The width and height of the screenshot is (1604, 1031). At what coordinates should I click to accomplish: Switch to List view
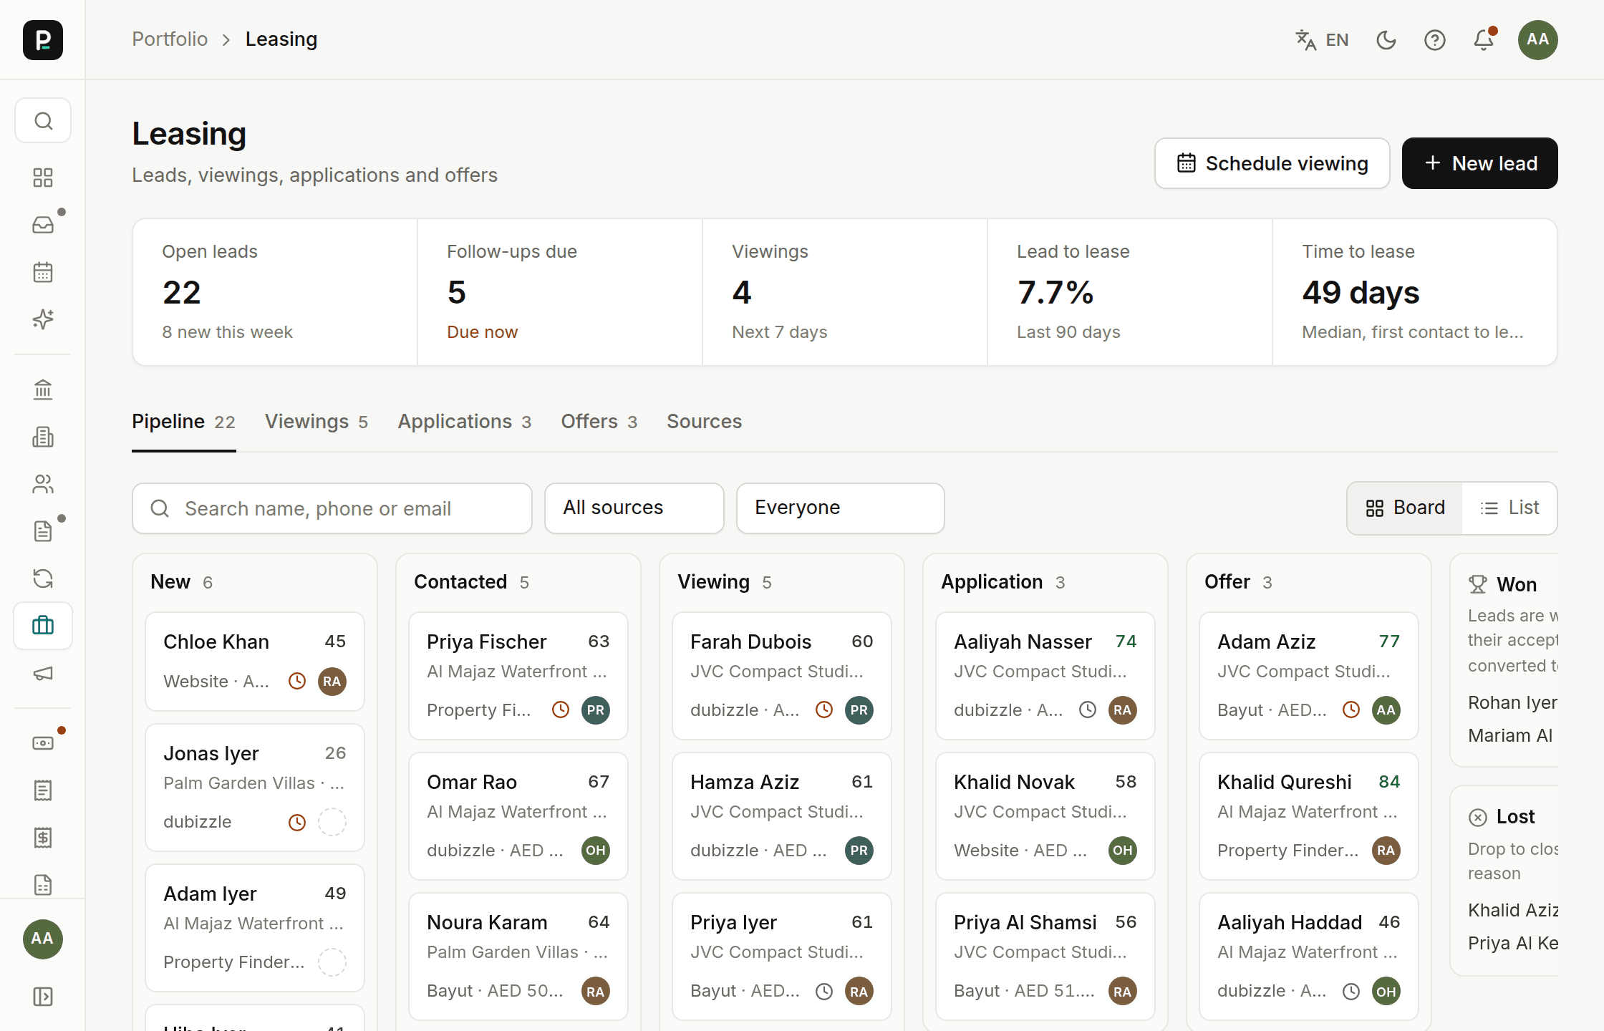[1509, 508]
